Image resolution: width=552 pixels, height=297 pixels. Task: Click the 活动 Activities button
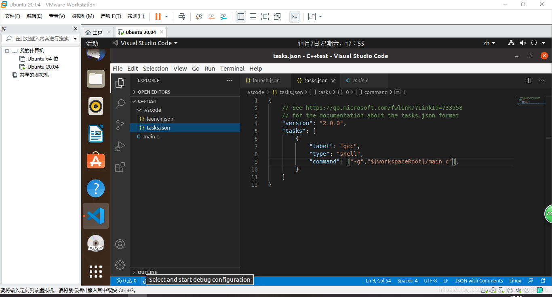92,43
